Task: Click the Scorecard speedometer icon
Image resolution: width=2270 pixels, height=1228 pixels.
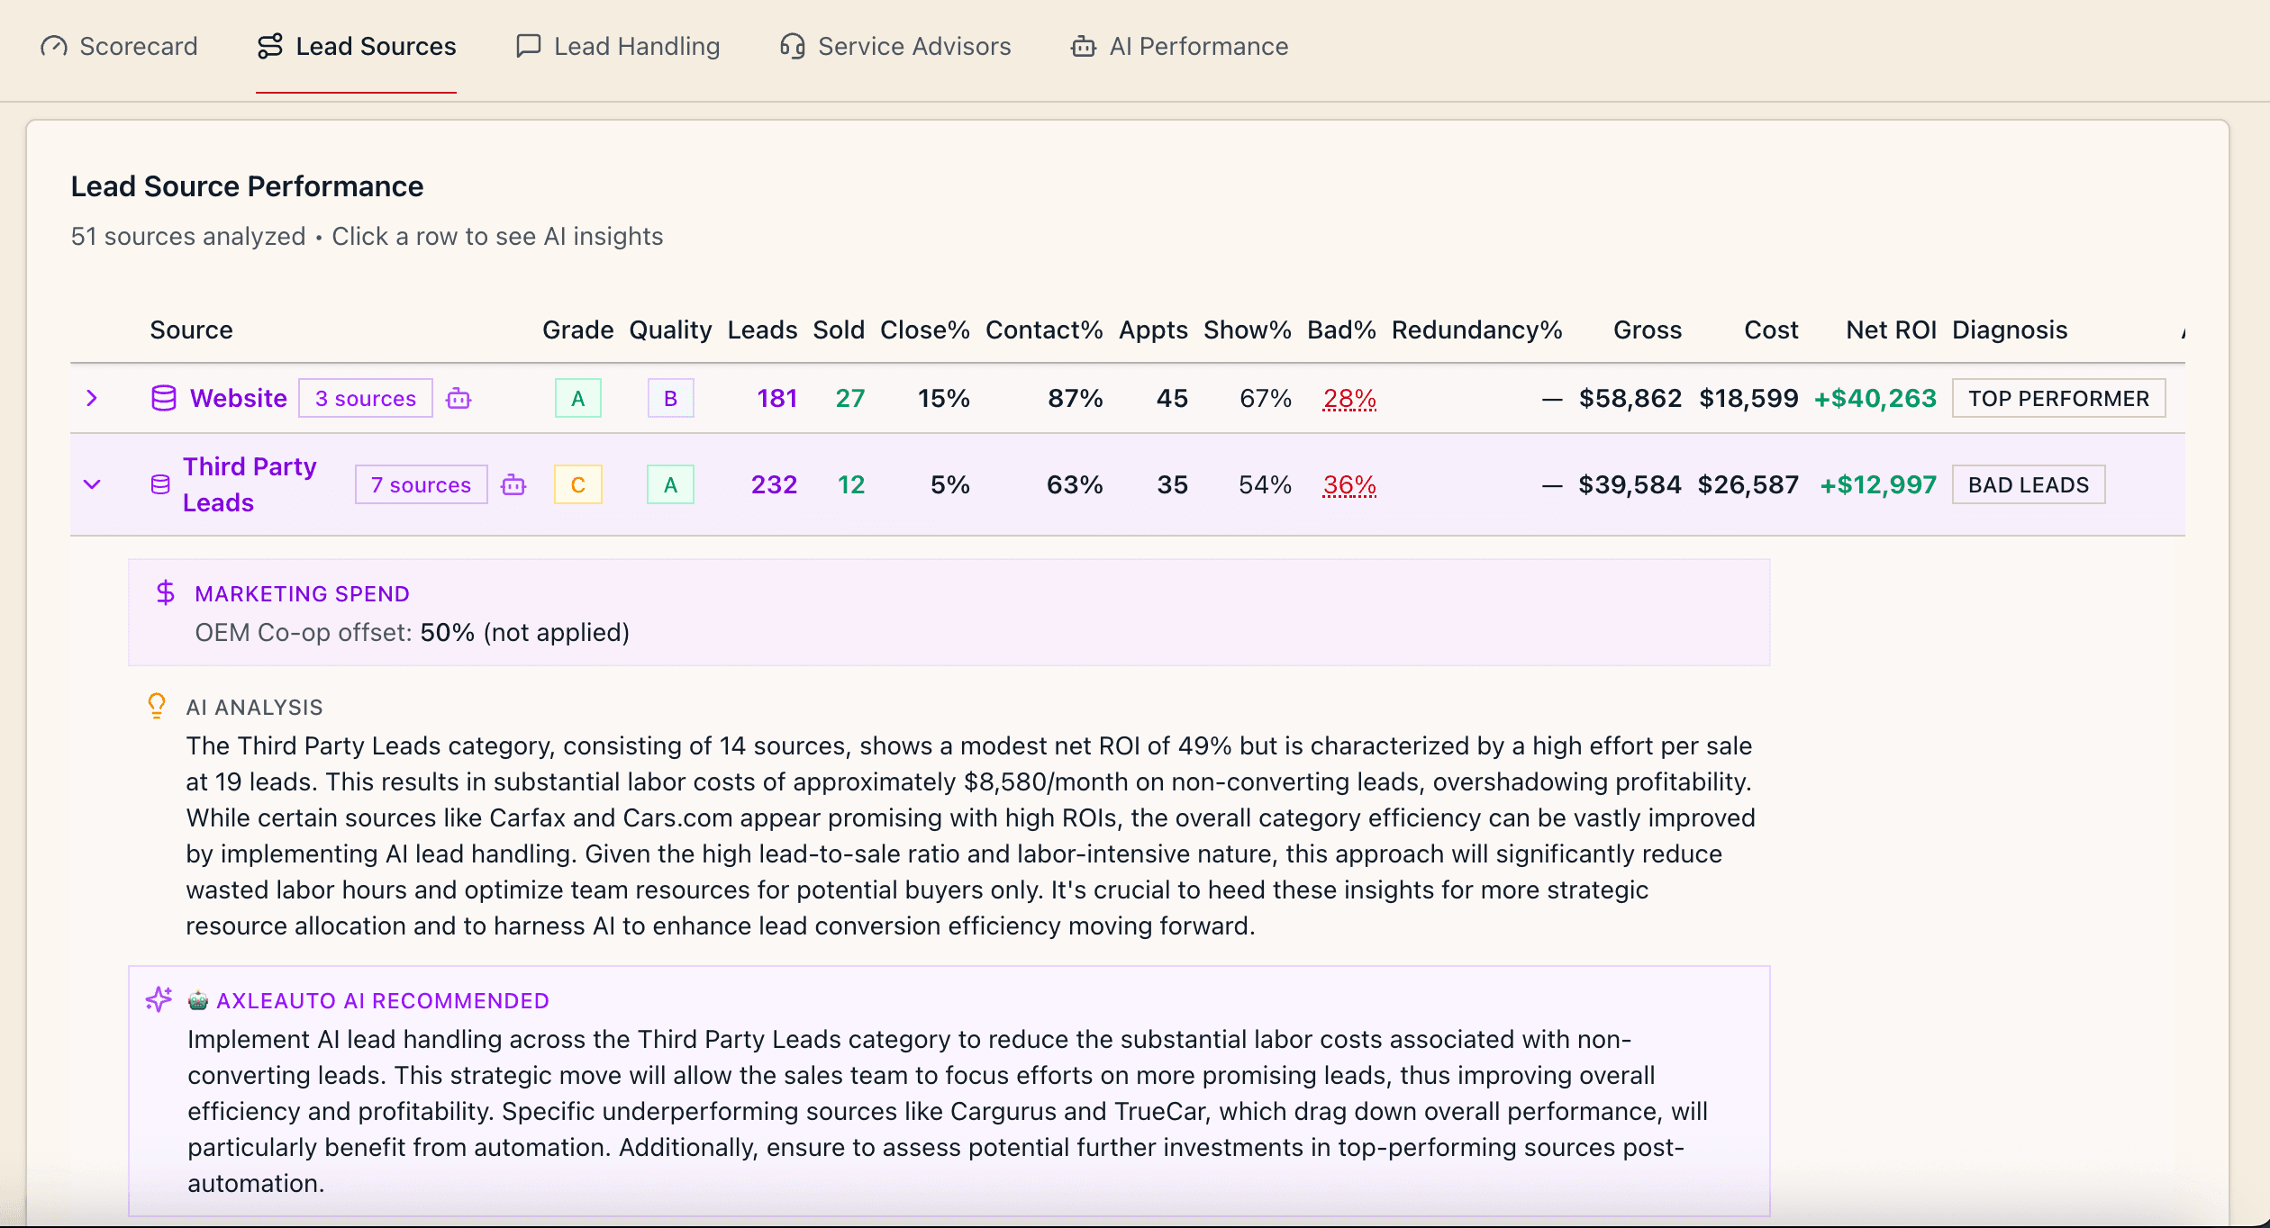Action: 53,46
